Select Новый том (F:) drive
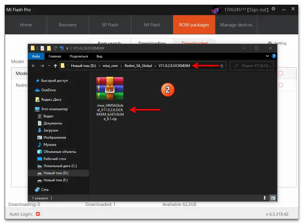Viewport: 303px width, 224px height. click(x=53, y=180)
